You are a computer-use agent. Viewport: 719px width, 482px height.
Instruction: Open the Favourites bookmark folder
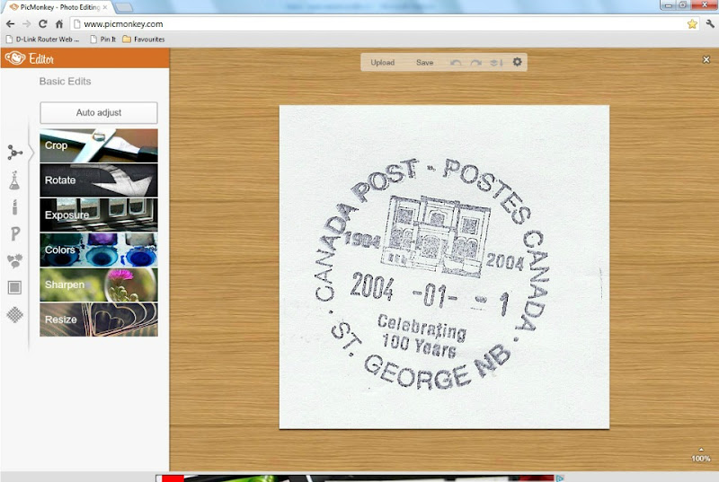pos(144,39)
